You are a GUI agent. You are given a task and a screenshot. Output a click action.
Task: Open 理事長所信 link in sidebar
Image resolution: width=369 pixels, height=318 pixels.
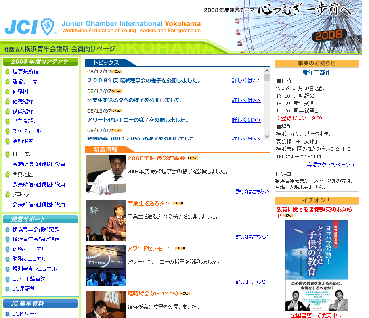tap(25, 71)
